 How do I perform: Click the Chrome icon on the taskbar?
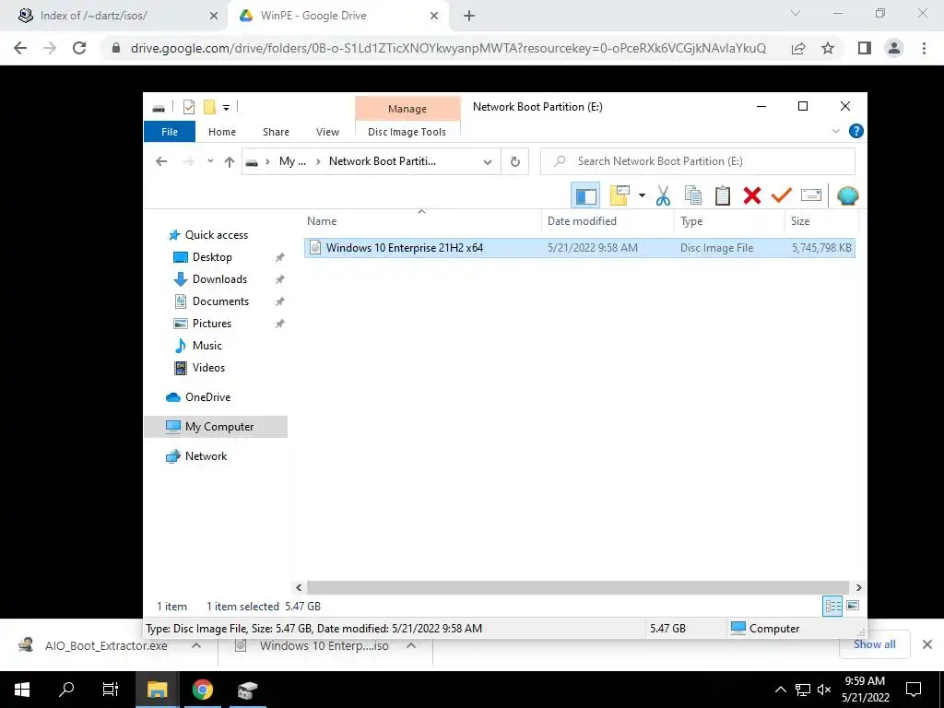click(202, 690)
